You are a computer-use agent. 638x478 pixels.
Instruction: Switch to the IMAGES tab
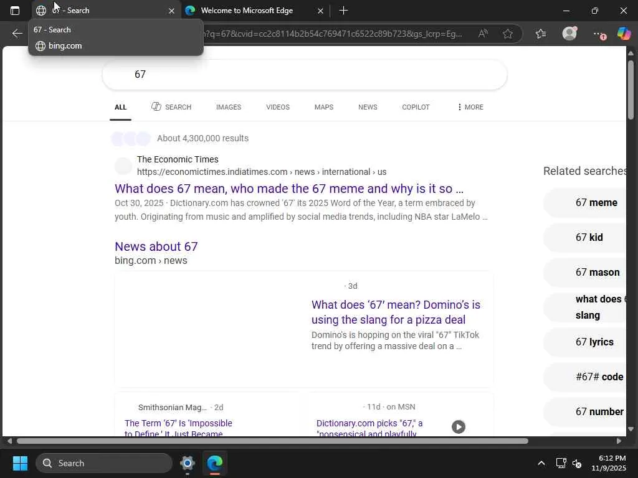click(x=229, y=107)
